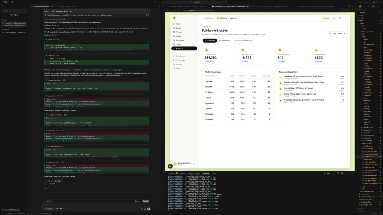Open the notifications bell in dashboard
Viewport: 383px width, 215px height.
point(340,18)
